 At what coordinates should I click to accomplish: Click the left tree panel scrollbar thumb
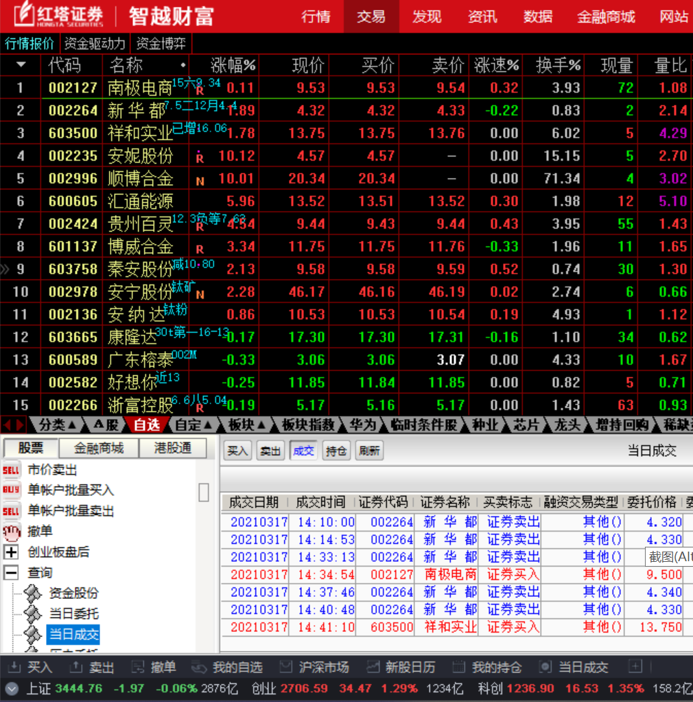click(203, 492)
